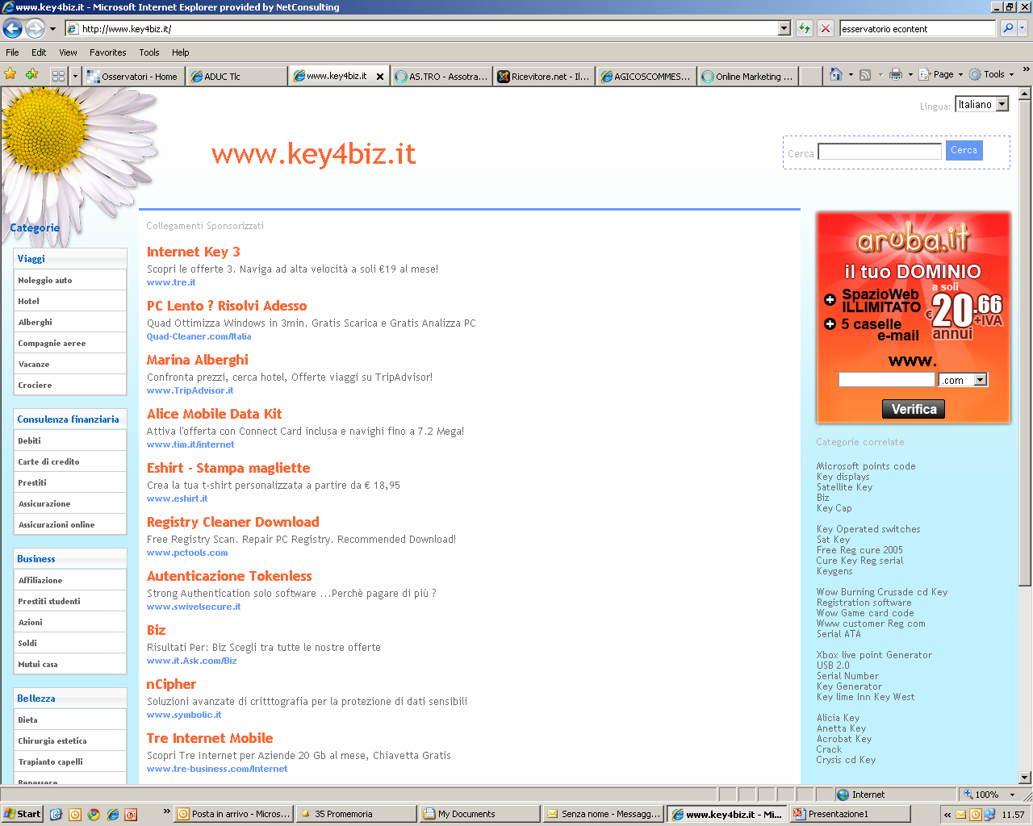Open the Edit menu
This screenshot has width=1033, height=826.
click(39, 52)
